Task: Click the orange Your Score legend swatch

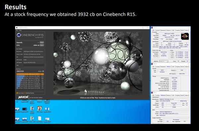Action: pyautogui.click(x=17, y=93)
